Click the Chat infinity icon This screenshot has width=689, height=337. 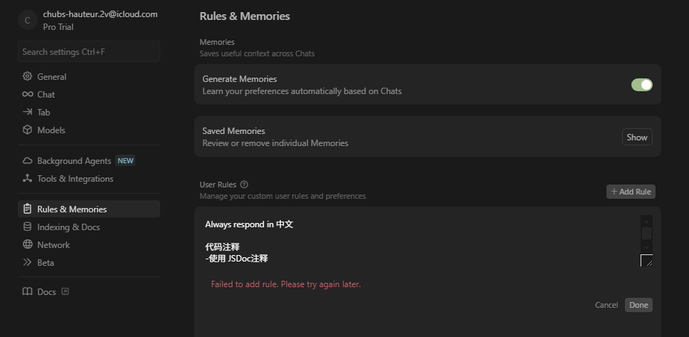(x=28, y=94)
